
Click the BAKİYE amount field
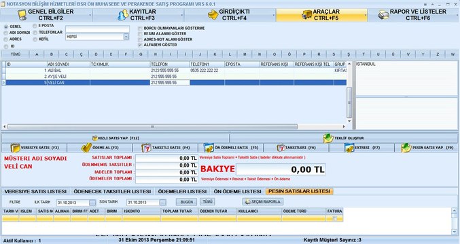pos(281,169)
